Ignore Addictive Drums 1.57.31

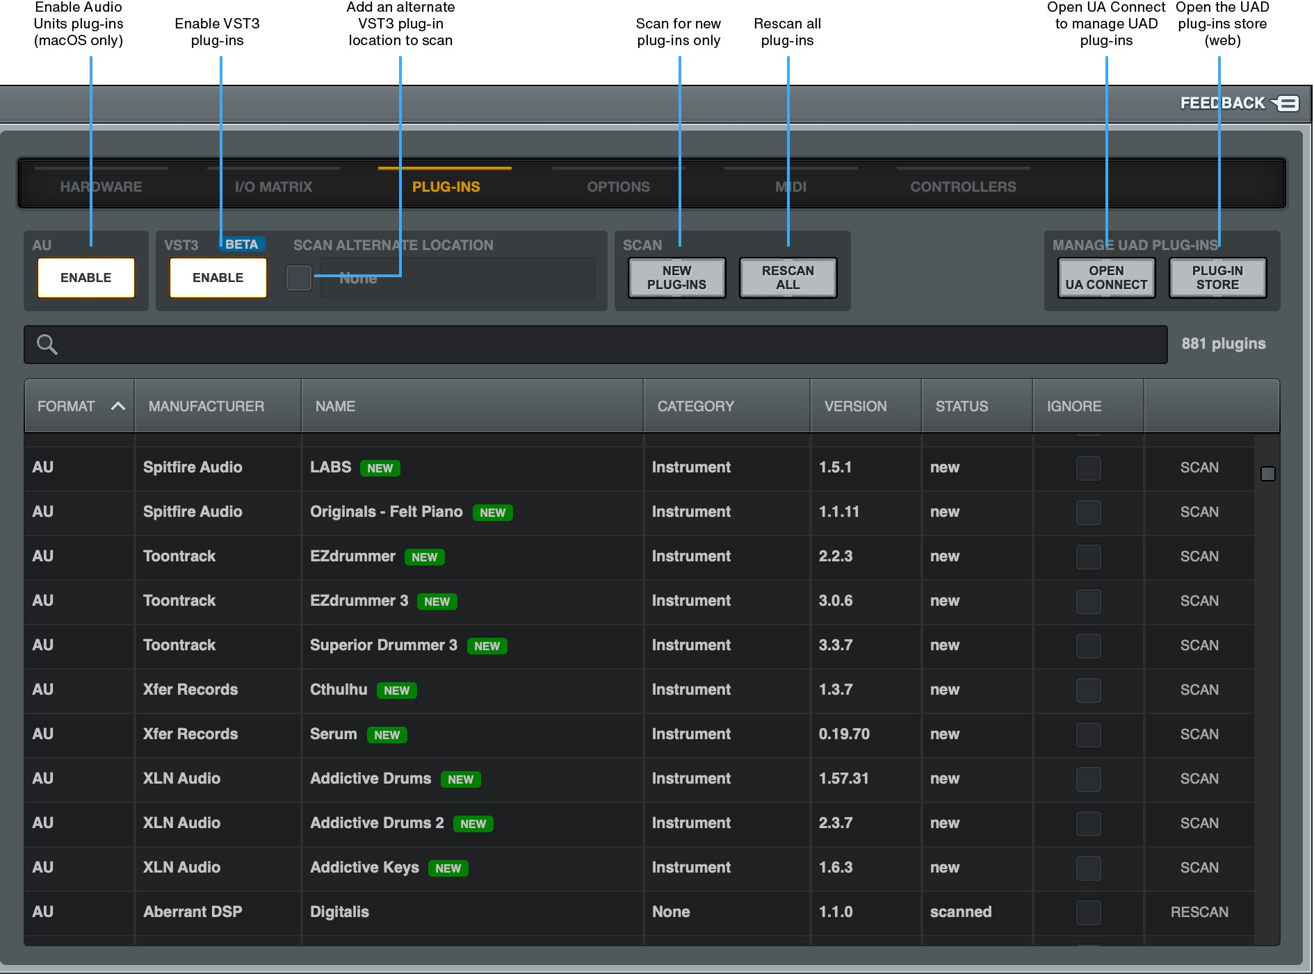tap(1088, 779)
